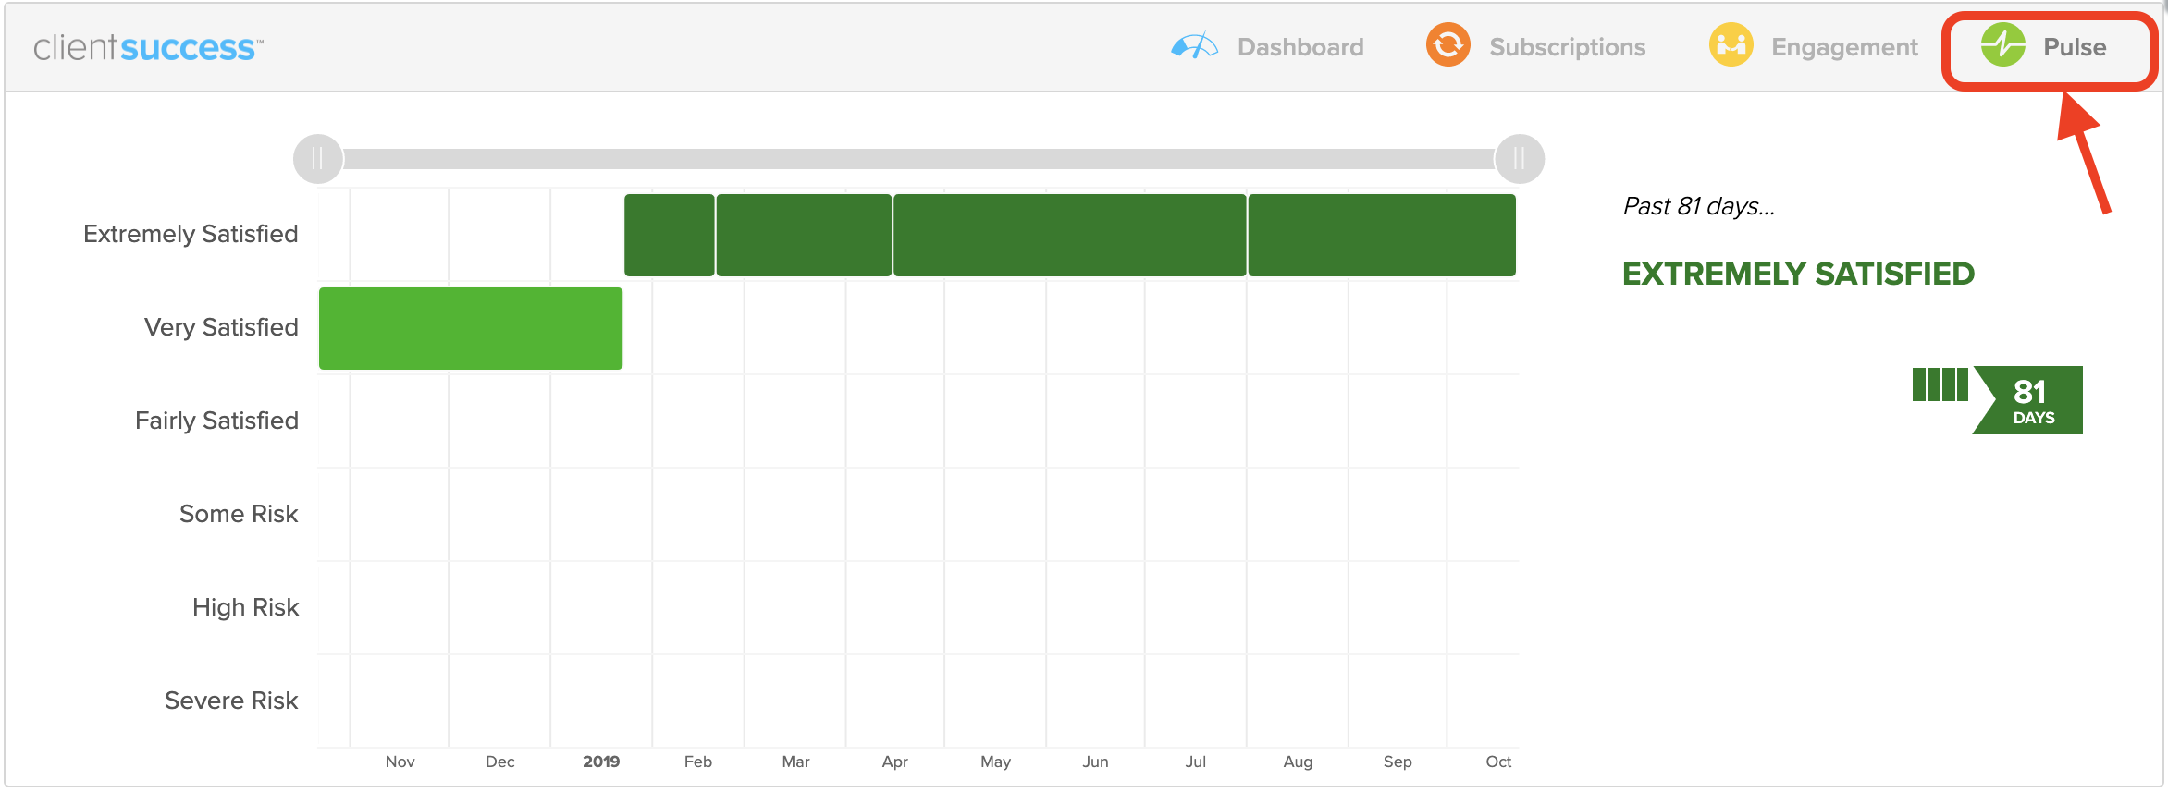Image resolution: width=2168 pixels, height=793 pixels.
Task: Click the Jun axis label
Action: tap(1095, 762)
